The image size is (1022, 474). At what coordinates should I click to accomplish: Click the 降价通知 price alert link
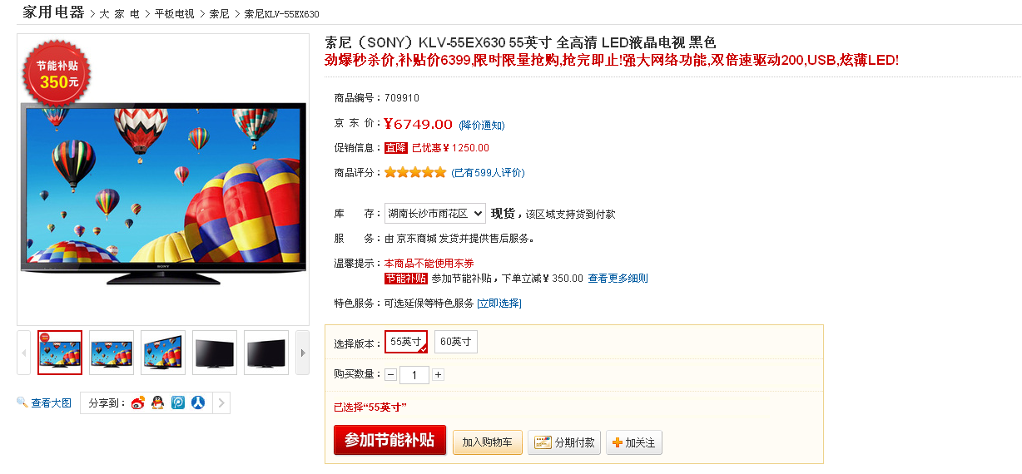[x=482, y=125]
